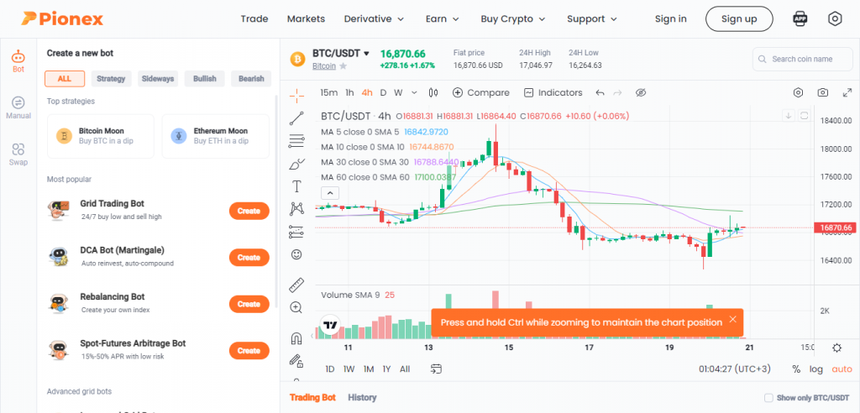Activate the magnet mode icon
The width and height of the screenshot is (860, 413).
(x=296, y=338)
